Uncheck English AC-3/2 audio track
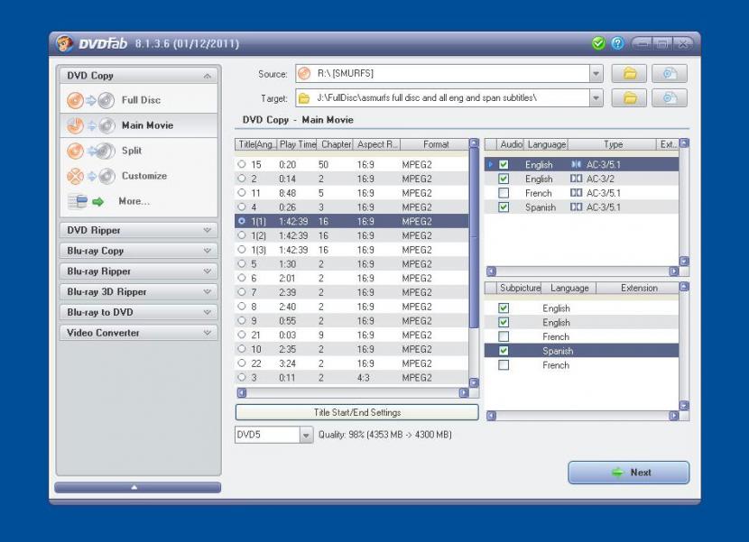The width and height of the screenshot is (749, 542). 504,179
